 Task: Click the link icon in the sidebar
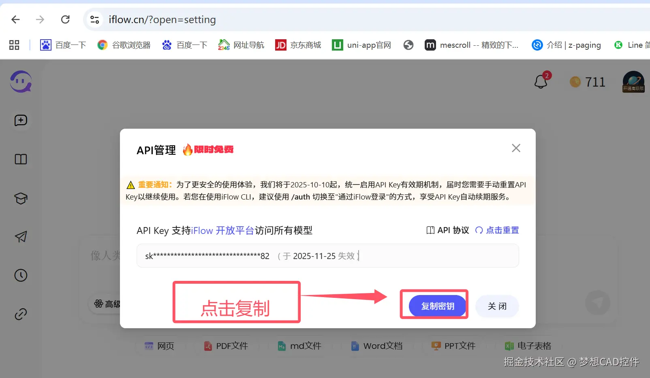click(x=21, y=314)
